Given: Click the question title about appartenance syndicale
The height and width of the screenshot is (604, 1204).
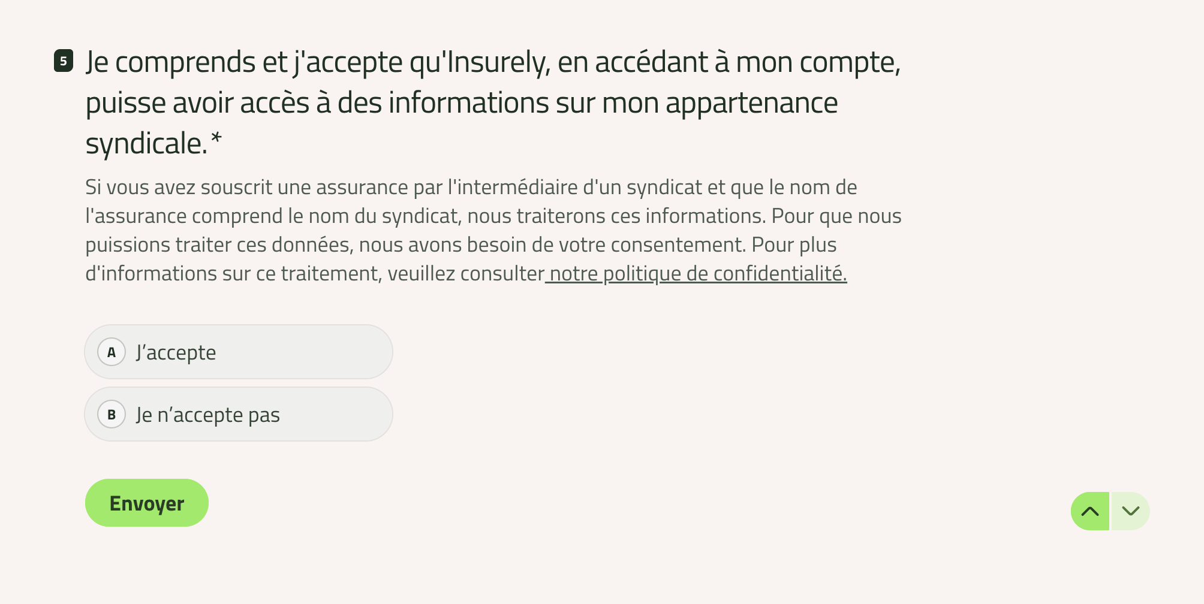Looking at the screenshot, I should point(493,102).
